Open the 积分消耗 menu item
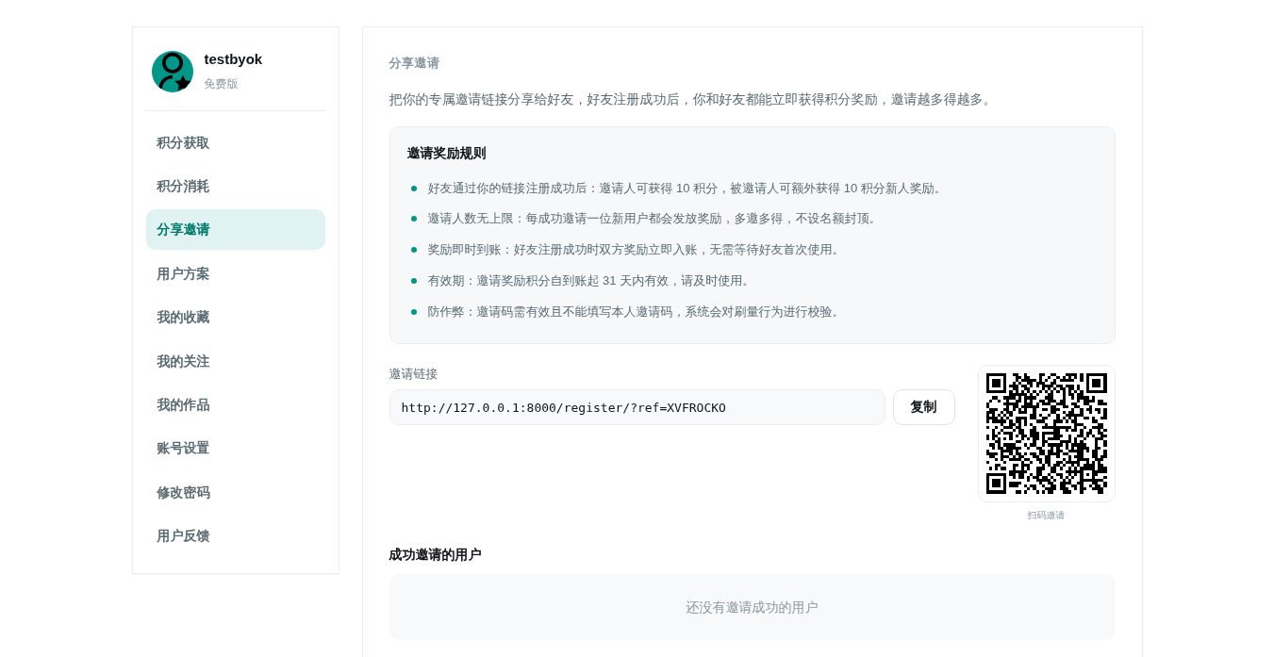 [x=236, y=186]
